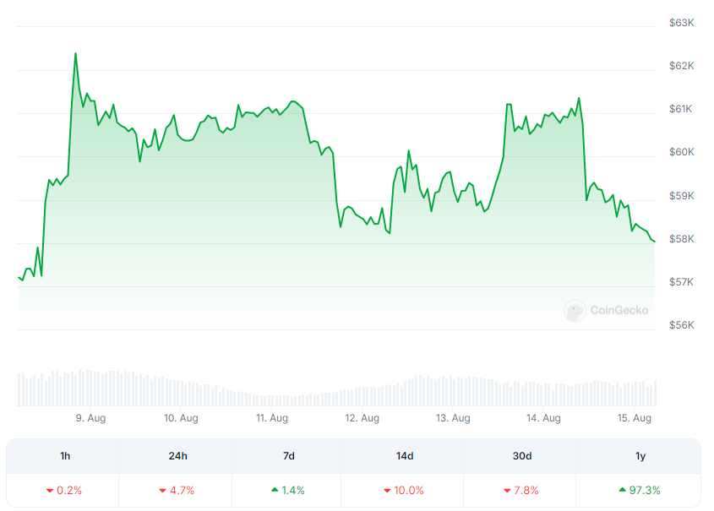714x511 pixels.
Task: Select the 1h time period column
Action: (65, 456)
